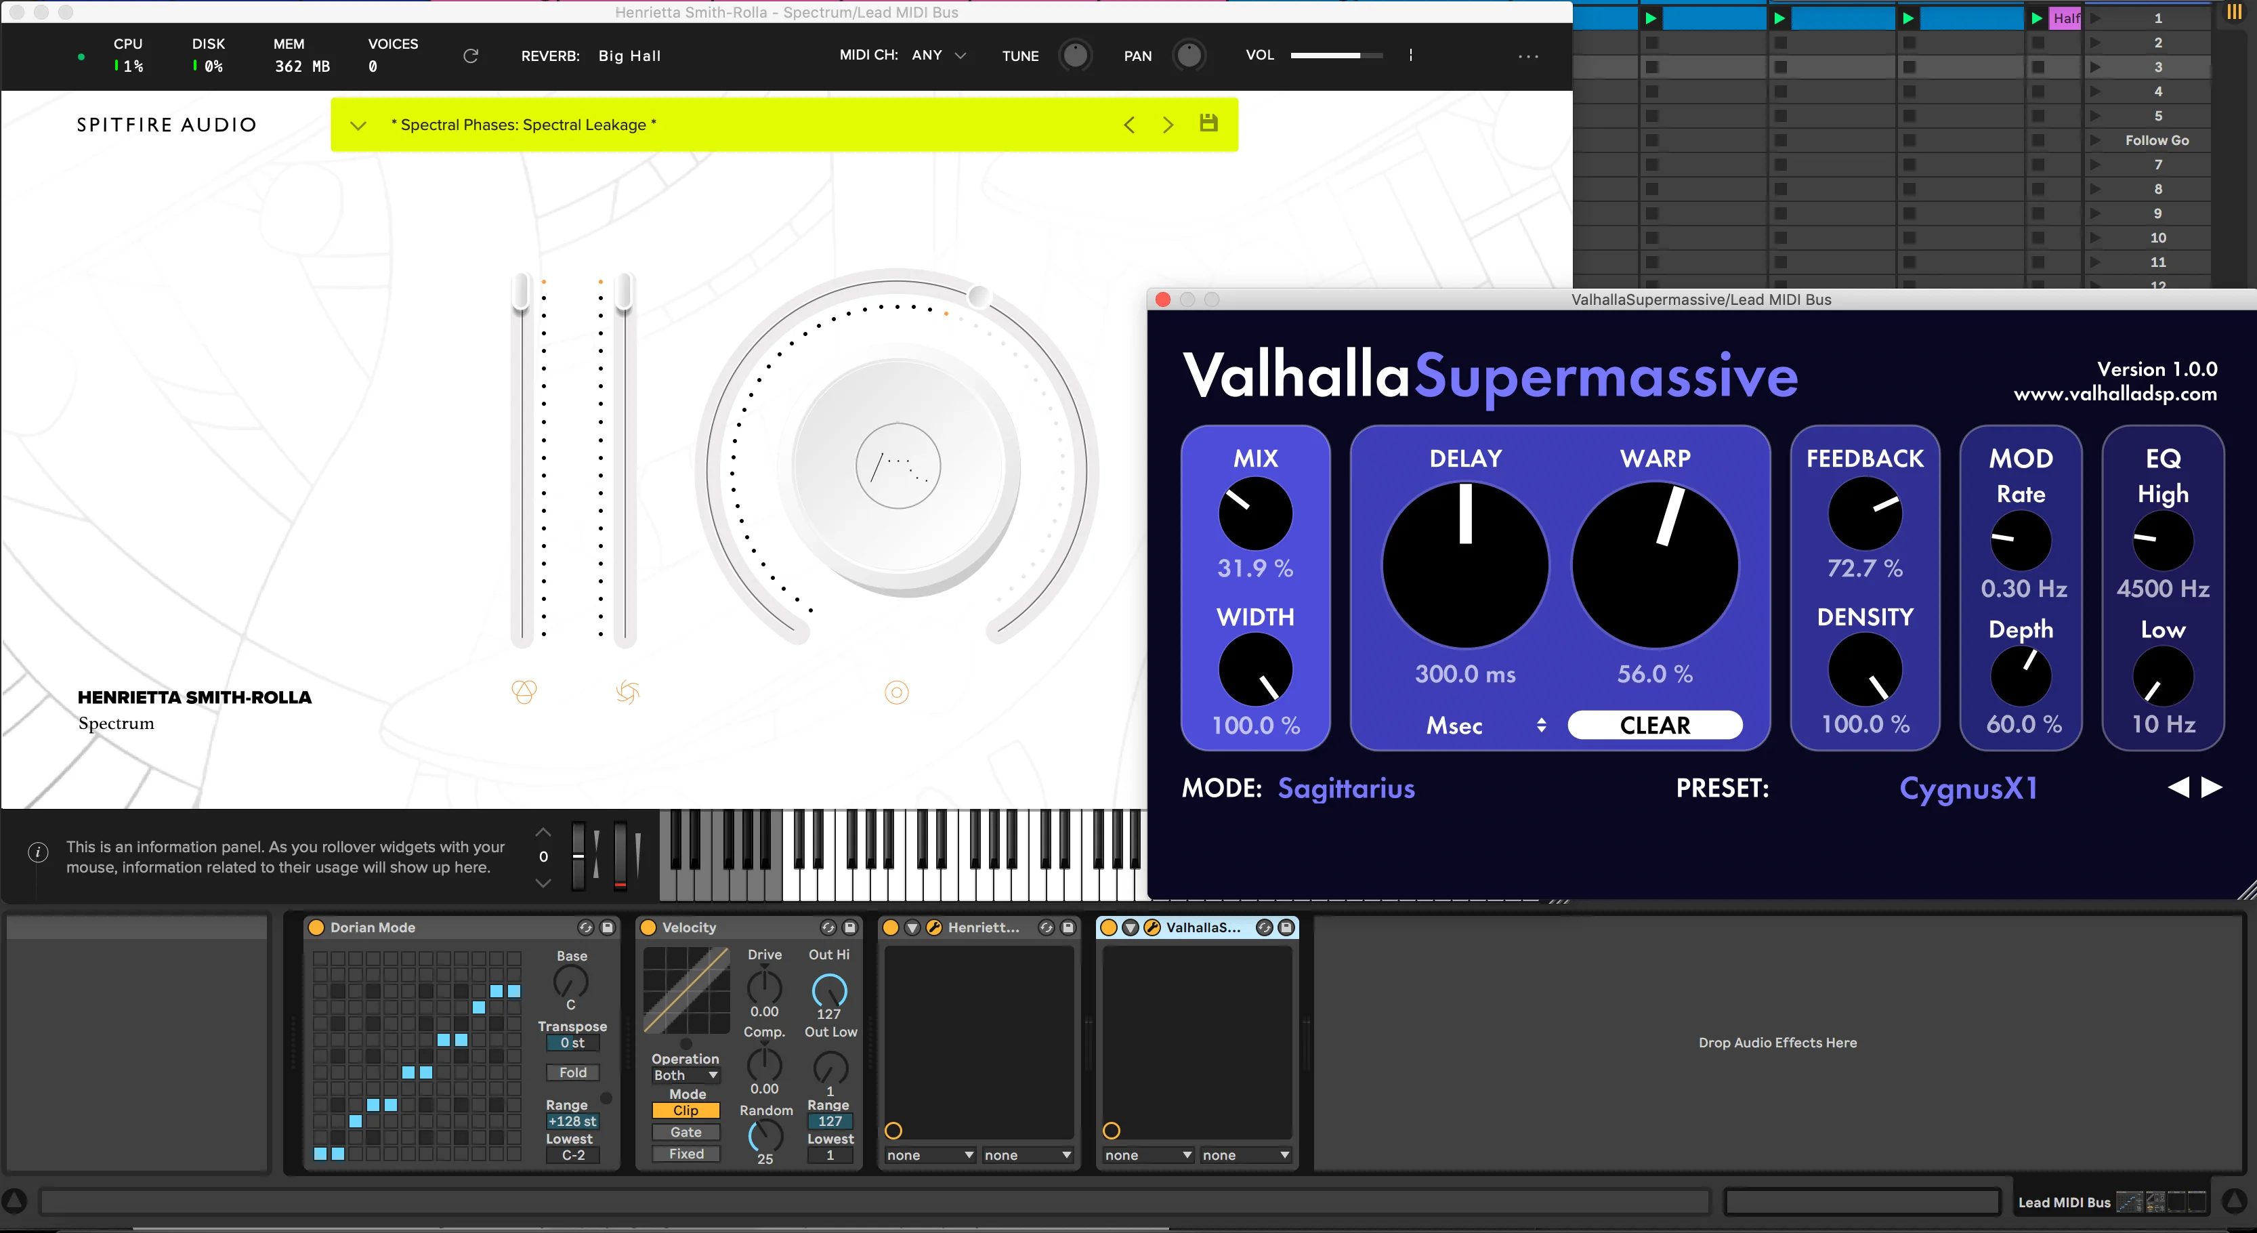Click the Fold button in Dorian Mode

[572, 1072]
